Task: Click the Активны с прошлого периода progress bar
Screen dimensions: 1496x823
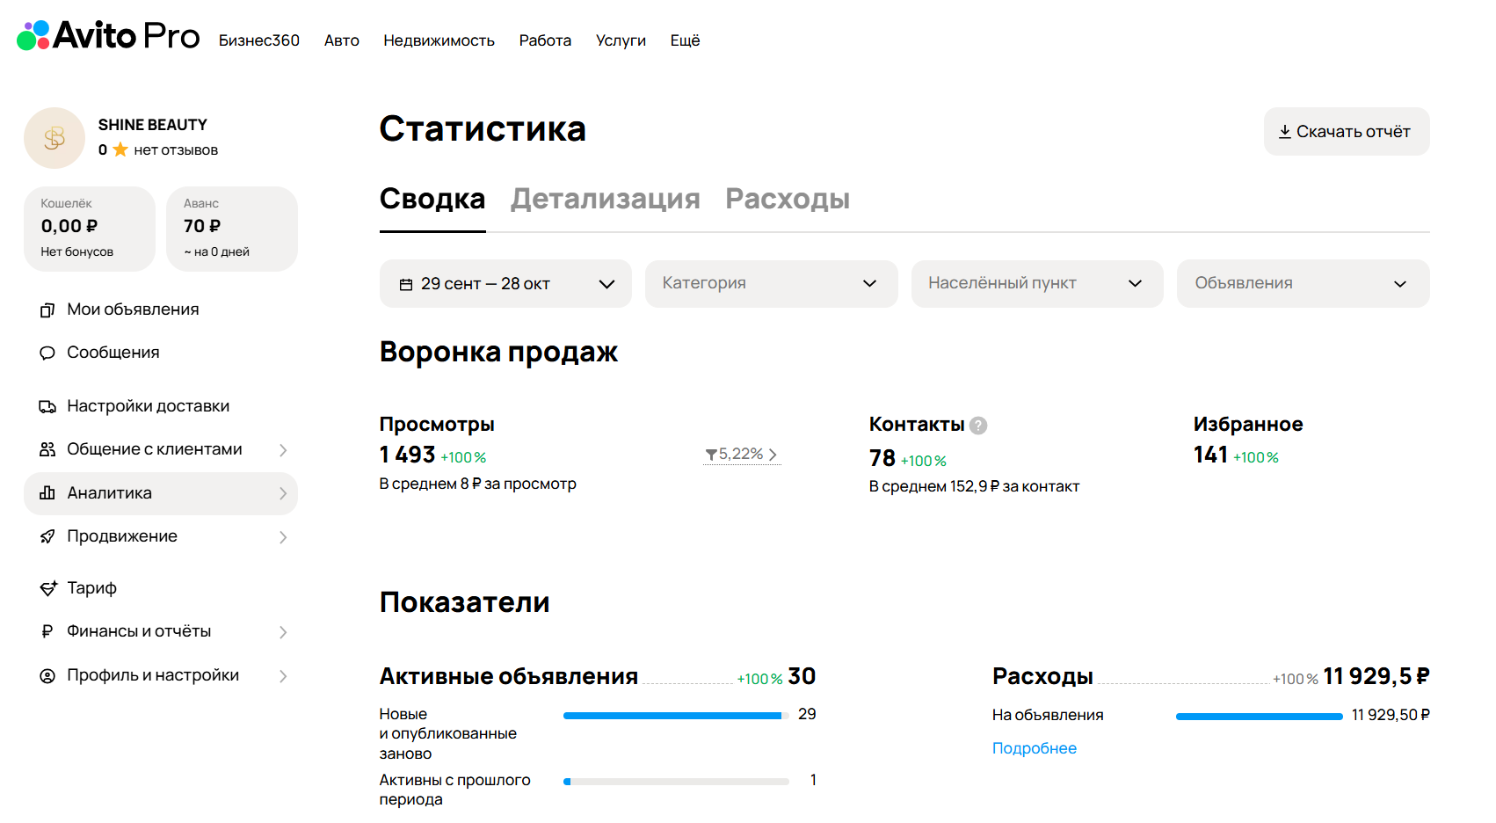Action: [676, 782]
